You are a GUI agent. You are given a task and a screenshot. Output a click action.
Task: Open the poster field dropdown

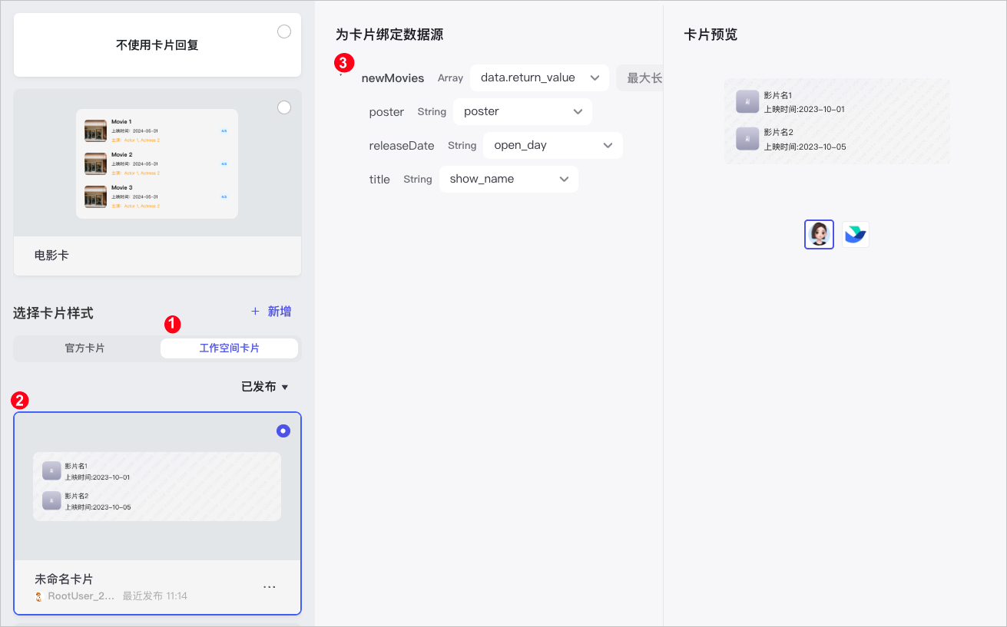(522, 111)
